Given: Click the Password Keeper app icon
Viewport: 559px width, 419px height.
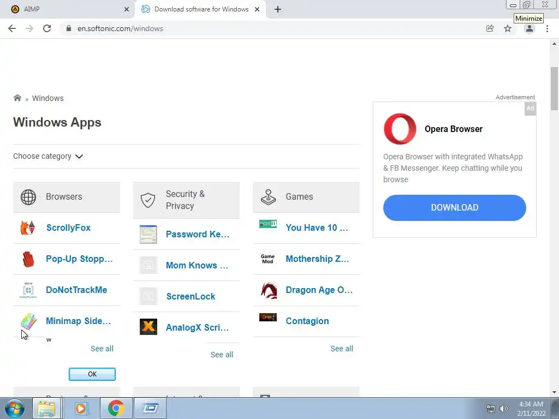Looking at the screenshot, I should pos(148,235).
